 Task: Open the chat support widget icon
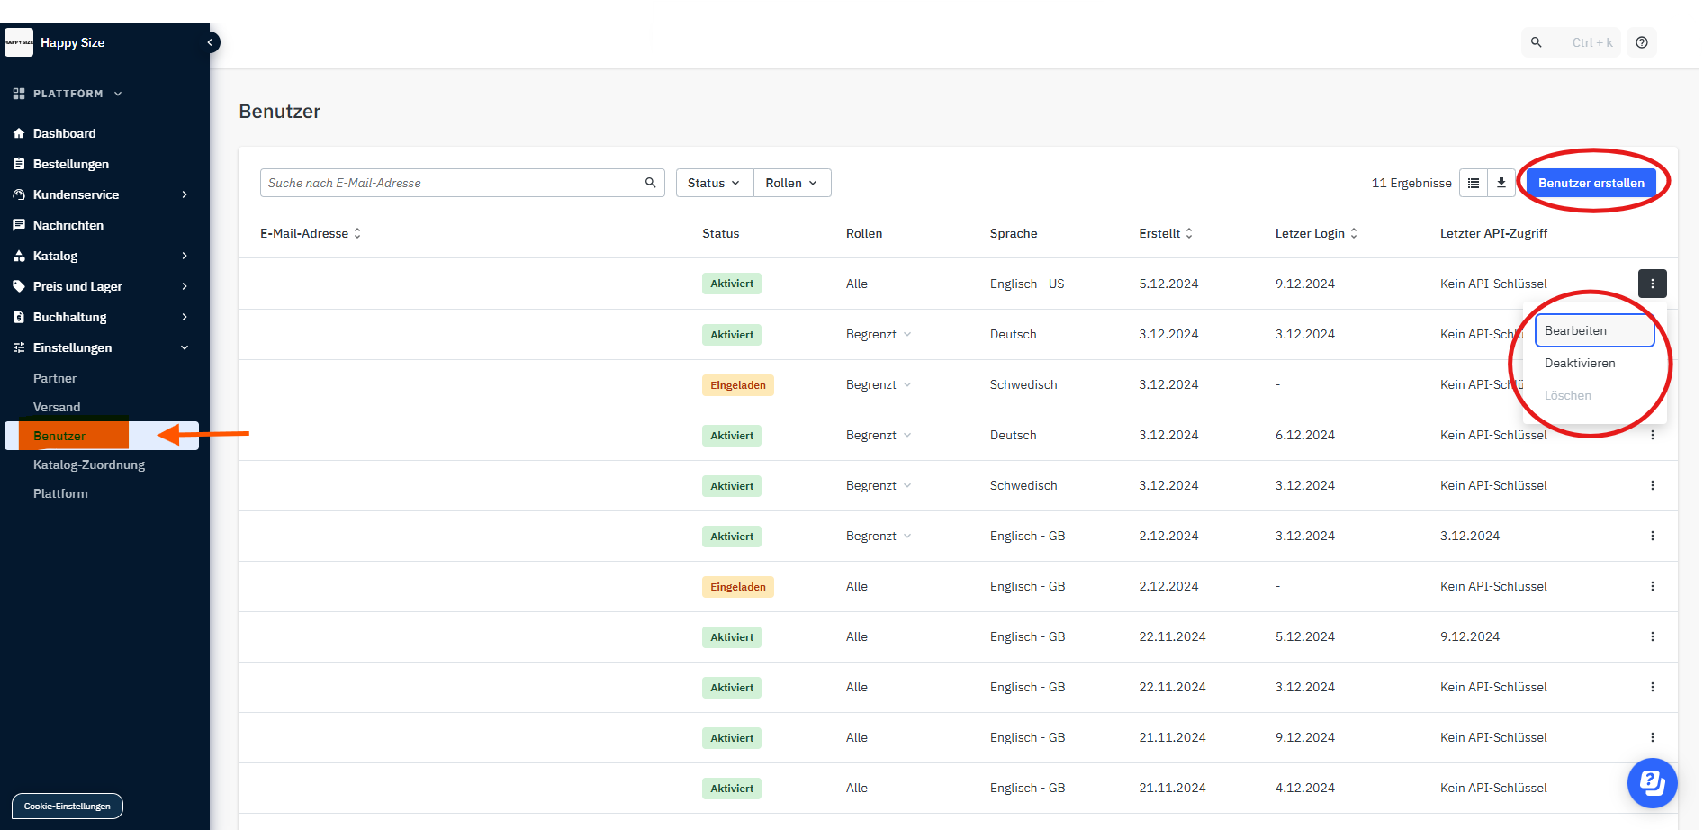(x=1652, y=782)
